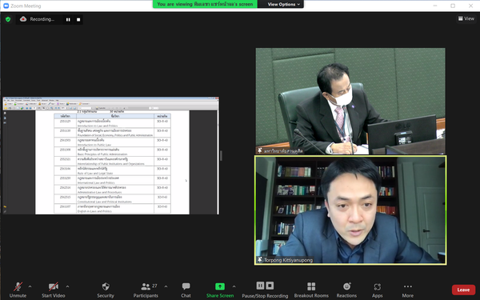Viewport: 480px width, 300px height.
Task: Expand share options arrow beside Share Screen
Action: click(234, 286)
